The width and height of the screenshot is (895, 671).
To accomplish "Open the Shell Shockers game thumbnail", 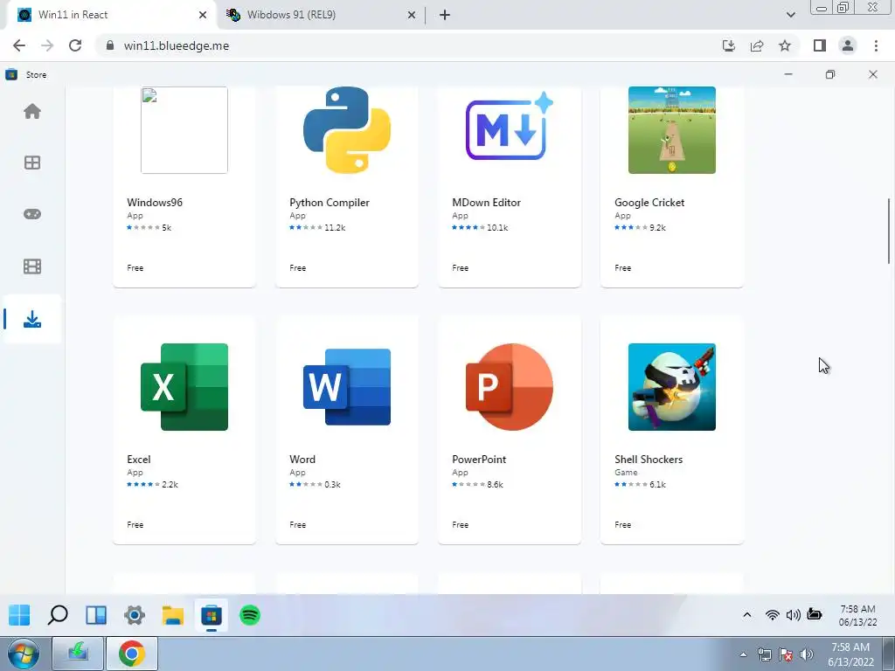I will click(x=672, y=387).
